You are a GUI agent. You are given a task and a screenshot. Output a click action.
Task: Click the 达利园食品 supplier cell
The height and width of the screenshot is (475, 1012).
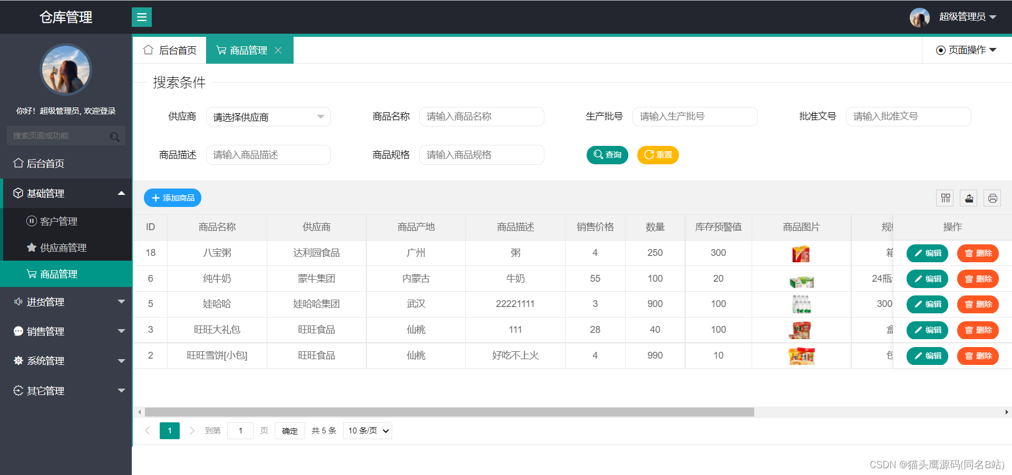(316, 253)
